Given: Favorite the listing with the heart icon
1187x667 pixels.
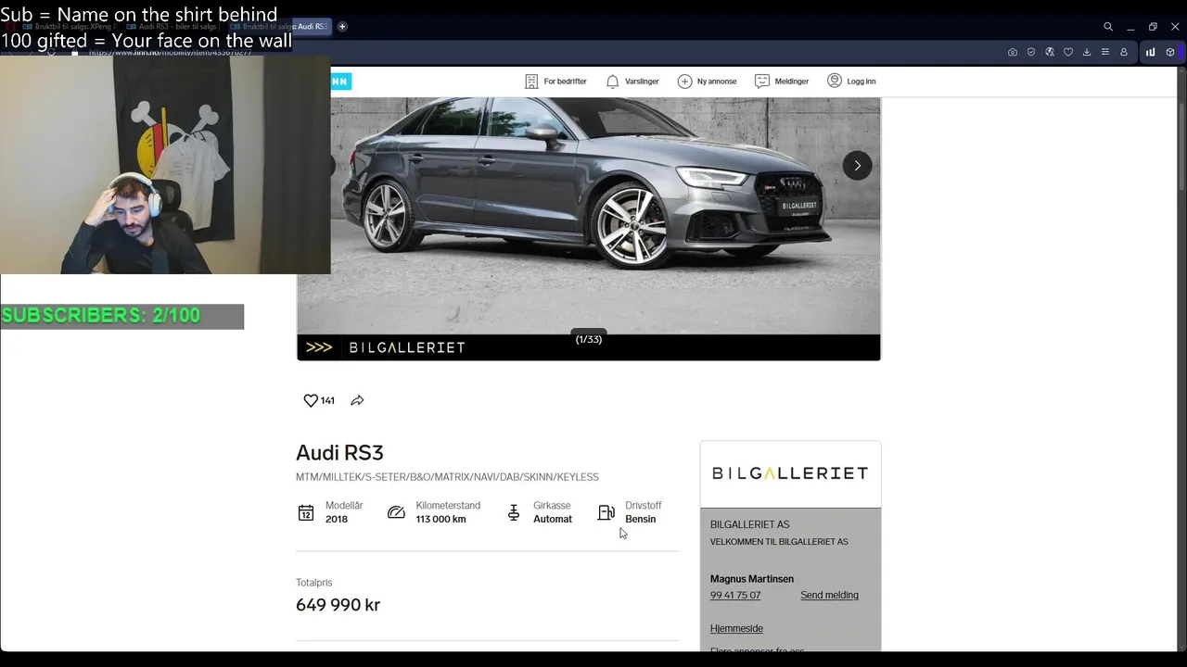Looking at the screenshot, I should [x=311, y=400].
